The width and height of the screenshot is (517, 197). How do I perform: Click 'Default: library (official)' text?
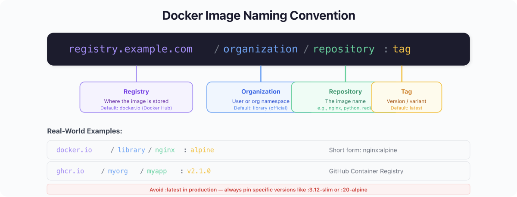(x=261, y=108)
